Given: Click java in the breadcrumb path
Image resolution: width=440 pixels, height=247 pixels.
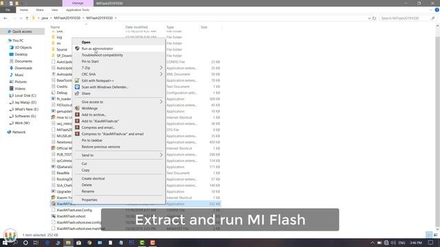Looking at the screenshot, I should (x=45, y=19).
